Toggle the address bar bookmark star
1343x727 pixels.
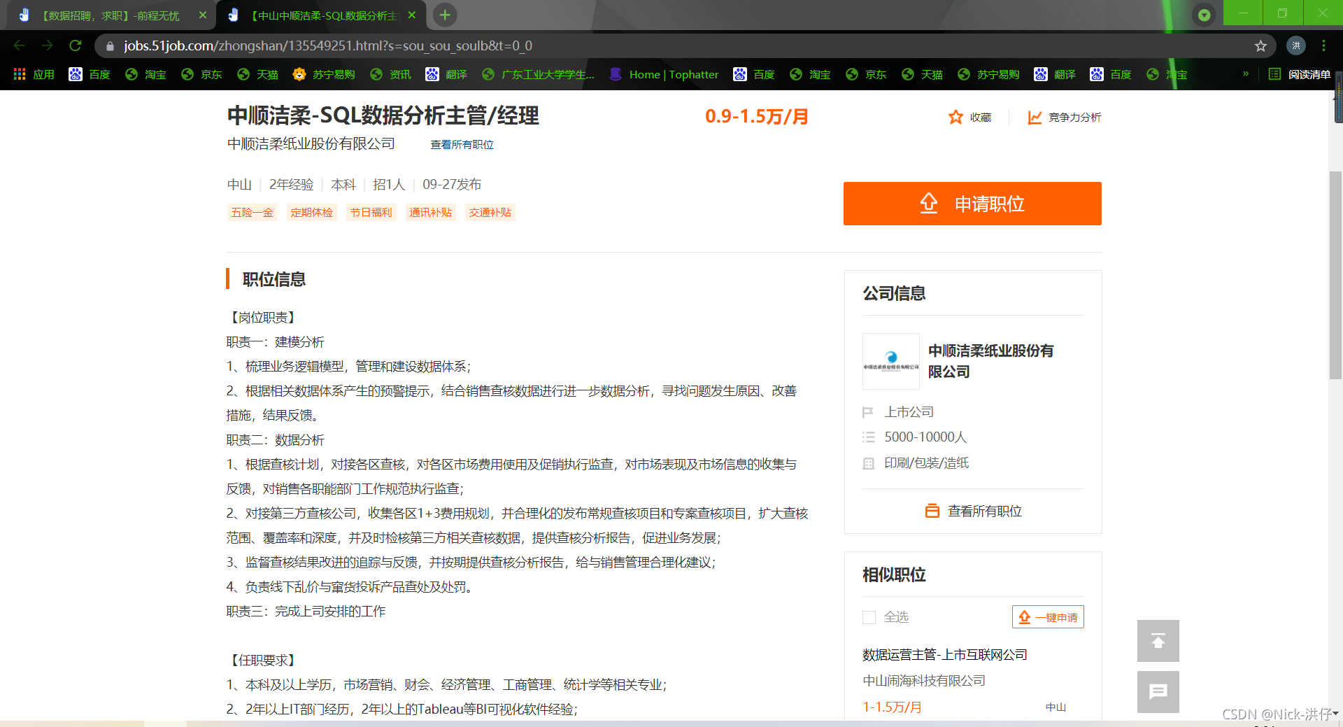(x=1261, y=45)
